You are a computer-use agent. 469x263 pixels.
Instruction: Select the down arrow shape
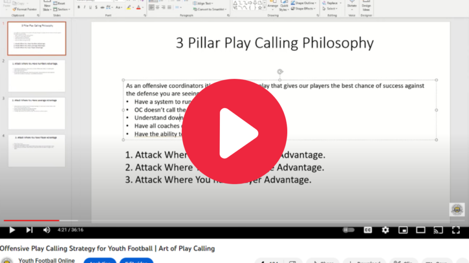(255, 3)
